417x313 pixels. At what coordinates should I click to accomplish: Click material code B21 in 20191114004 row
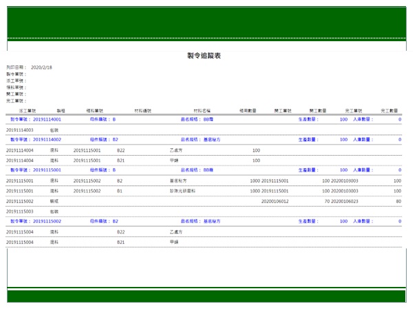(120, 161)
